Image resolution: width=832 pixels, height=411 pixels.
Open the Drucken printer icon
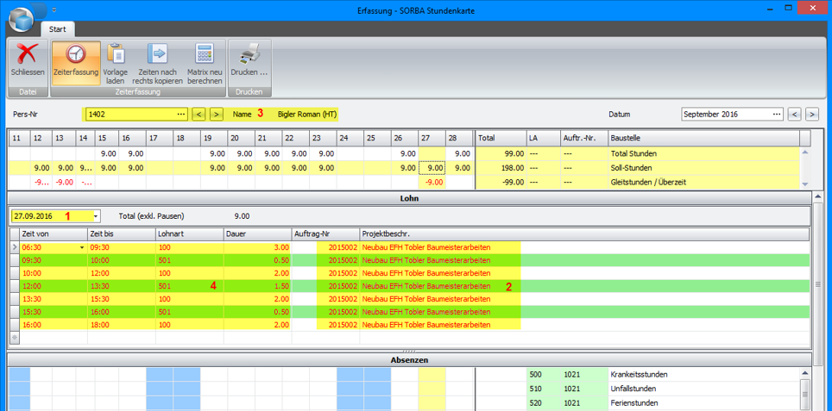tap(249, 54)
